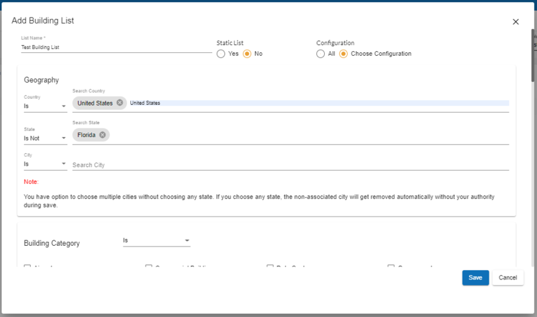Image resolution: width=537 pixels, height=317 pixels.
Task: Click the Save button
Action: (x=475, y=277)
